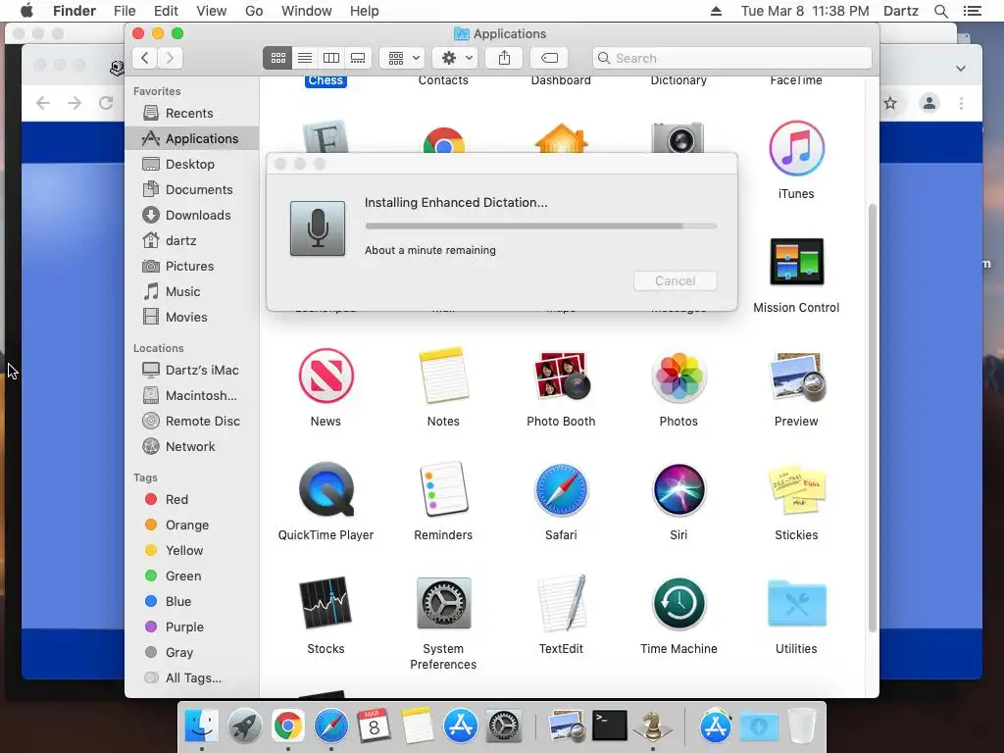Open the dartz home folder
Viewport: 1004px width, 753px height.
click(192, 241)
